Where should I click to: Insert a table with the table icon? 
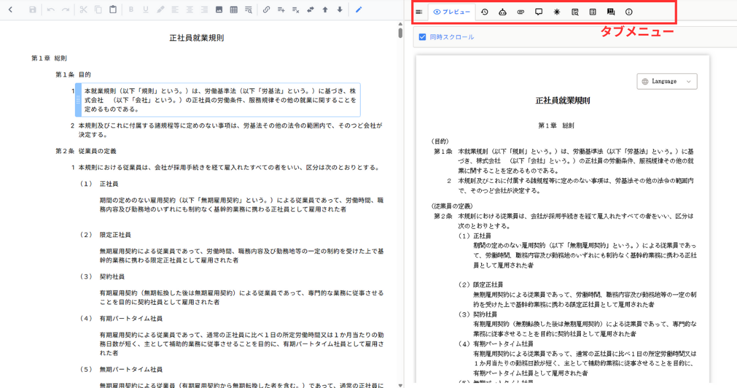click(x=234, y=10)
